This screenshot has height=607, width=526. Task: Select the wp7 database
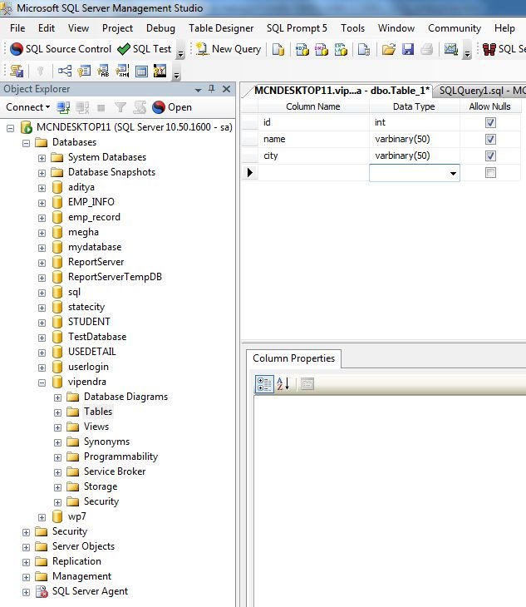click(x=77, y=516)
